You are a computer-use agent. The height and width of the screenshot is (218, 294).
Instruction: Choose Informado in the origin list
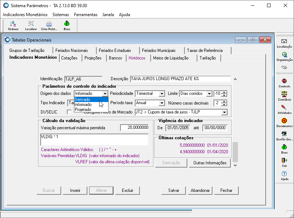91,105
